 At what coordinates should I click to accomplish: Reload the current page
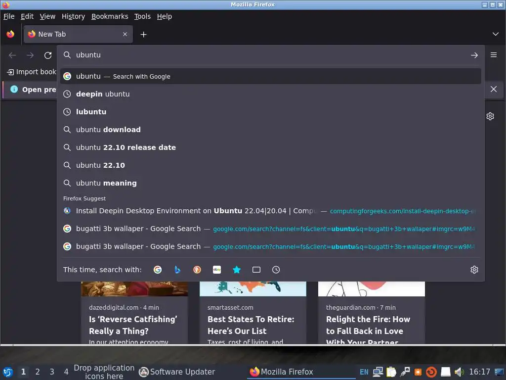point(48,55)
